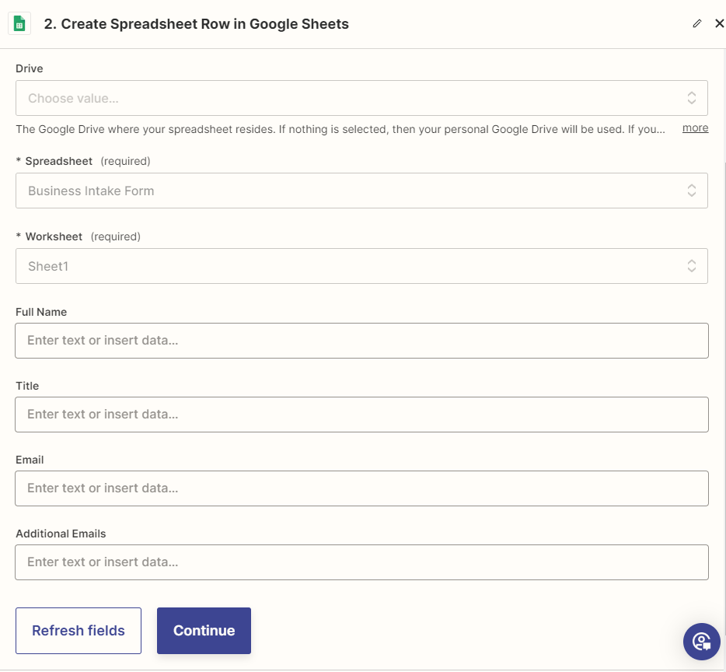This screenshot has width=726, height=672.
Task: Click the Drive help description text
Action: pyautogui.click(x=340, y=129)
